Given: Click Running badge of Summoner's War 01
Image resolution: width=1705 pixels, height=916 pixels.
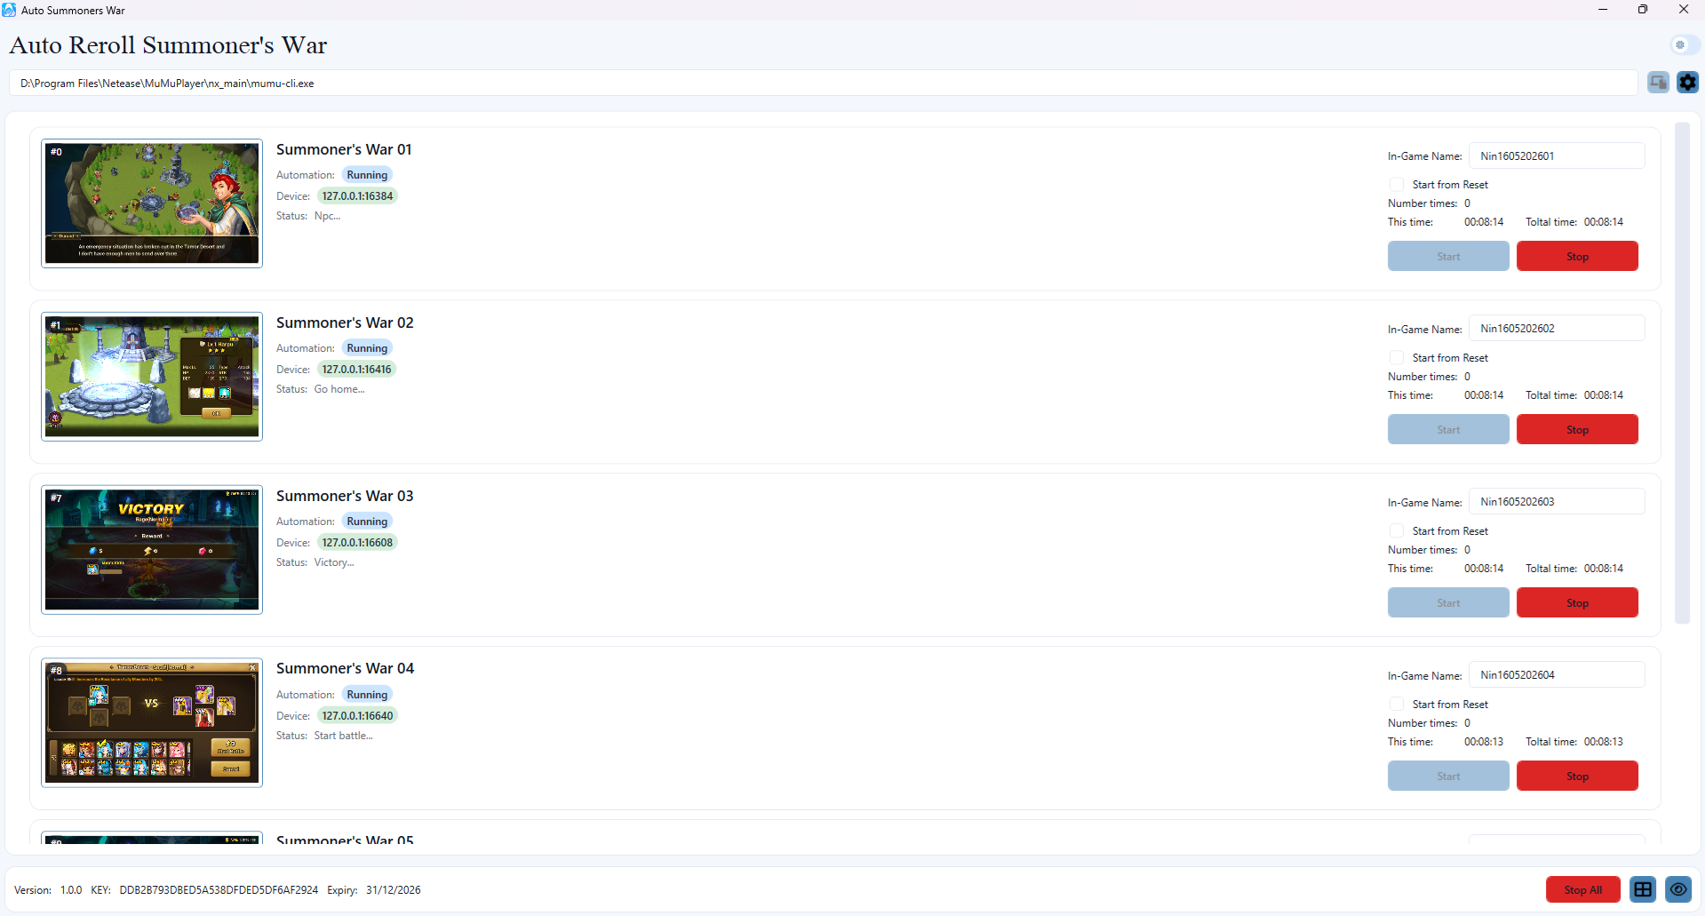Looking at the screenshot, I should (x=367, y=175).
